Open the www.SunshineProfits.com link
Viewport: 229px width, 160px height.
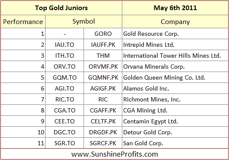(115, 154)
